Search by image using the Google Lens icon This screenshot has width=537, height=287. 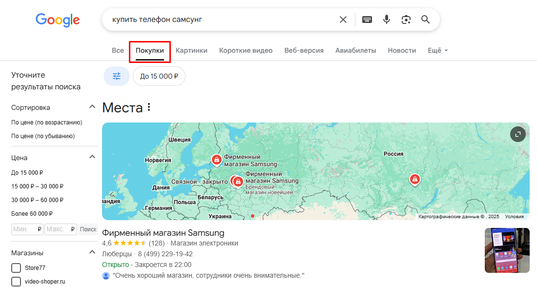click(406, 19)
